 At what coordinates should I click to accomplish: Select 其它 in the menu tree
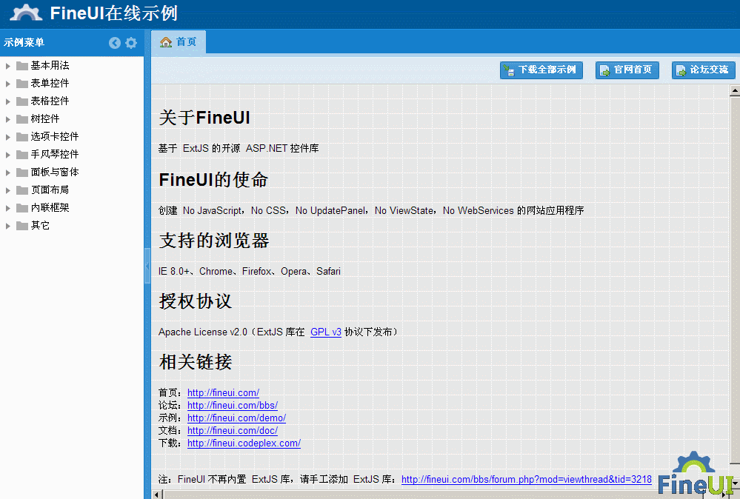click(x=40, y=226)
